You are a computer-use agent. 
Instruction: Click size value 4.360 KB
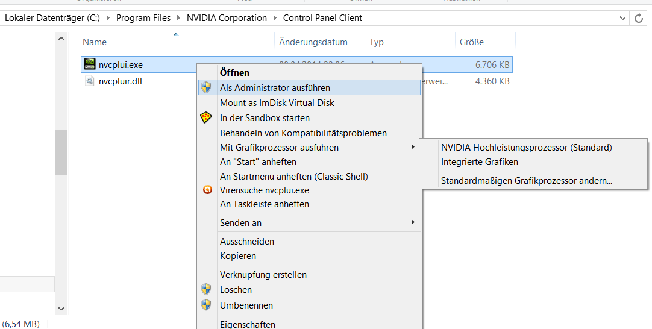(x=492, y=81)
